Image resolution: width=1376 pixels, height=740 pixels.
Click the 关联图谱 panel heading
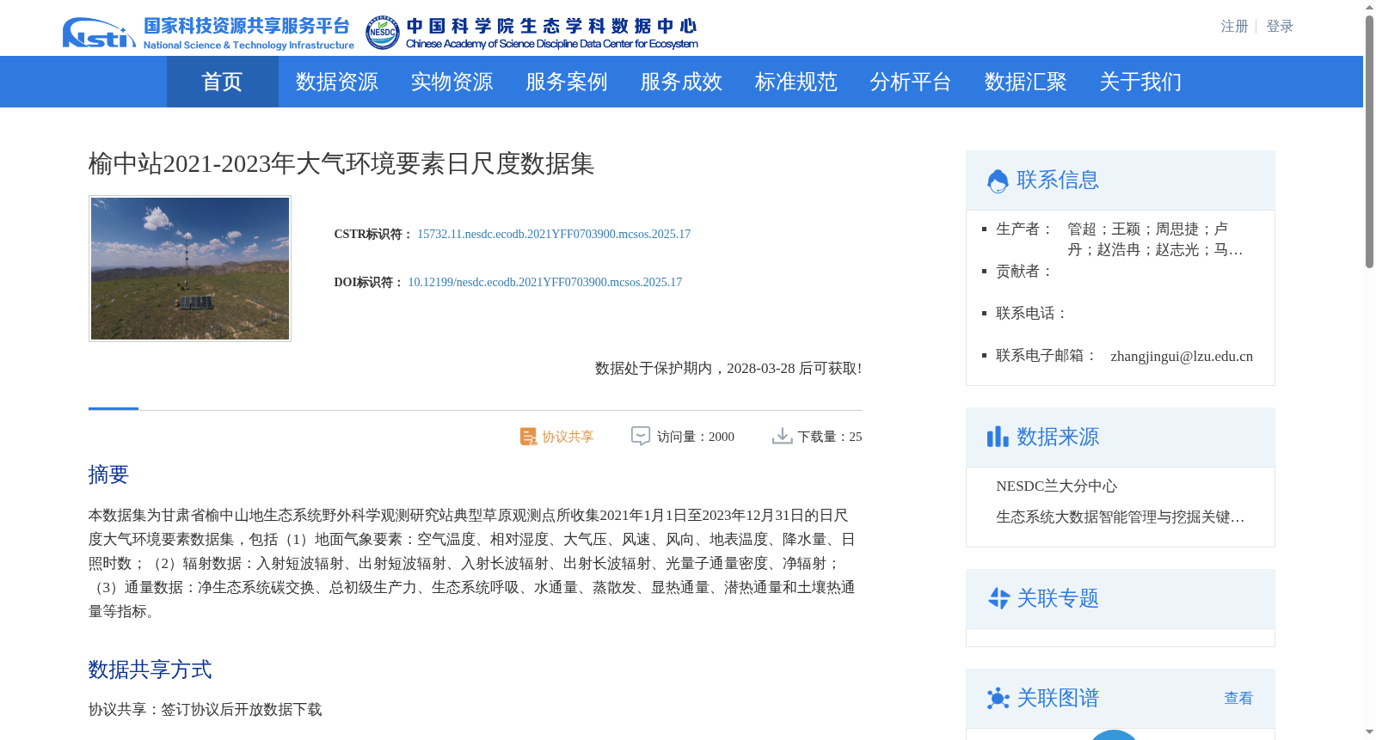click(1058, 698)
